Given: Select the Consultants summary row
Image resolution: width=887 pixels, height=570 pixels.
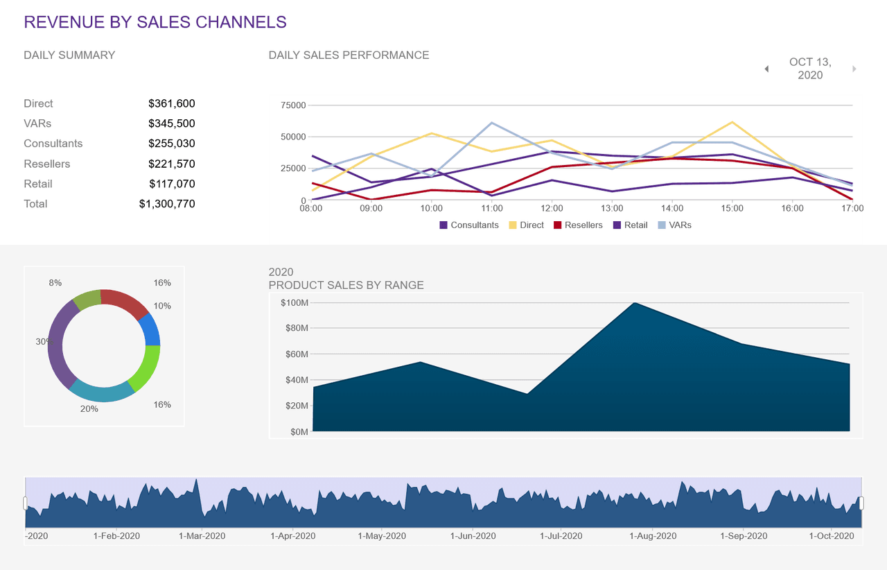Looking at the screenshot, I should (x=109, y=144).
